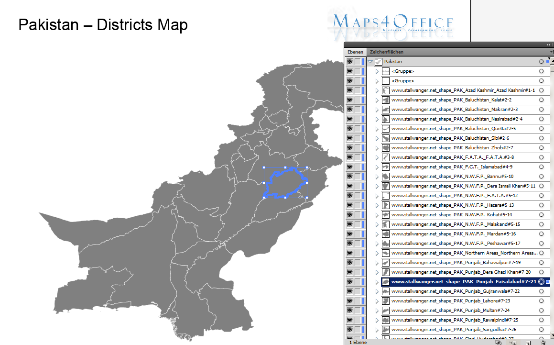Click the make/release clipping mask icon
Viewport: 554px width, 345px height.
(497, 342)
